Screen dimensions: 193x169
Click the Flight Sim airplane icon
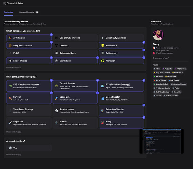pyautogui.click(x=10, y=123)
